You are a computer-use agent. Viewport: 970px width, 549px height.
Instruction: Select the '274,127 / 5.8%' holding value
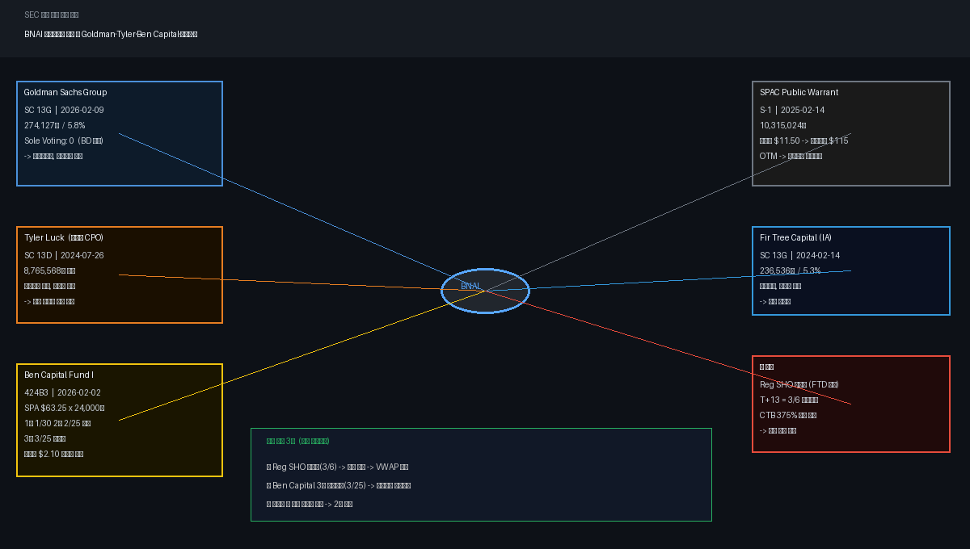[55, 125]
